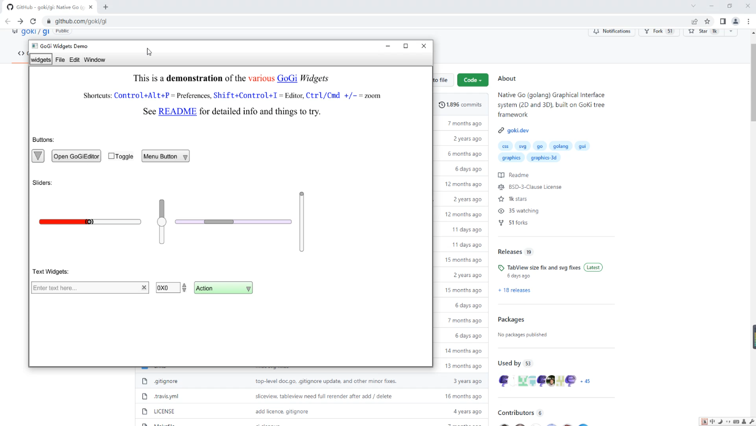Select the GitHub goki/gi browser tab
This screenshot has width=756, height=426.
point(50,7)
